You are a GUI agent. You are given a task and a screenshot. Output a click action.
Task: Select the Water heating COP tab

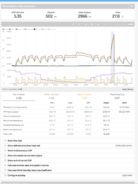coord(117,96)
